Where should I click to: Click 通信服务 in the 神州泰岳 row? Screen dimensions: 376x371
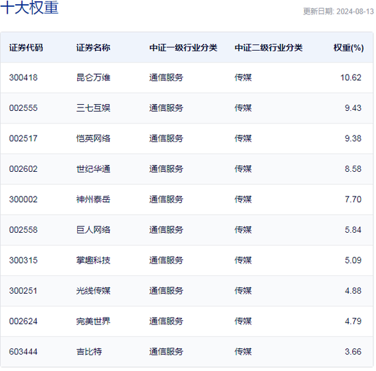pos(166,200)
